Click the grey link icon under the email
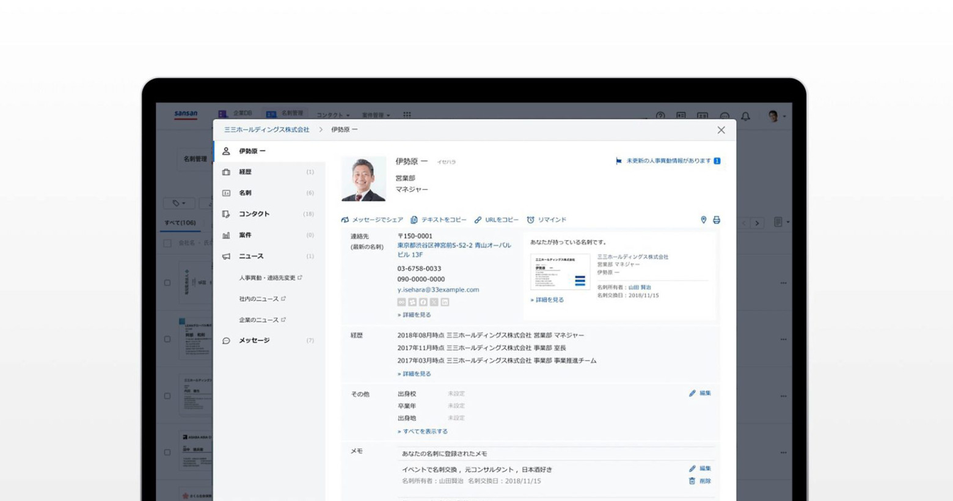953x501 pixels. click(x=401, y=302)
